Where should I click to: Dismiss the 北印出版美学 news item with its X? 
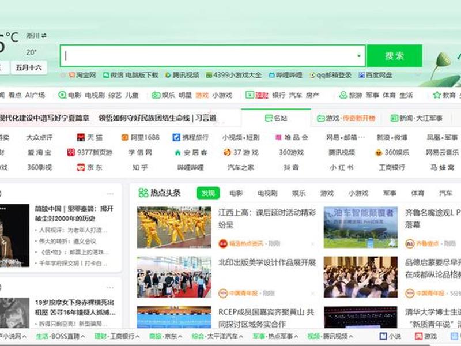tap(313, 294)
